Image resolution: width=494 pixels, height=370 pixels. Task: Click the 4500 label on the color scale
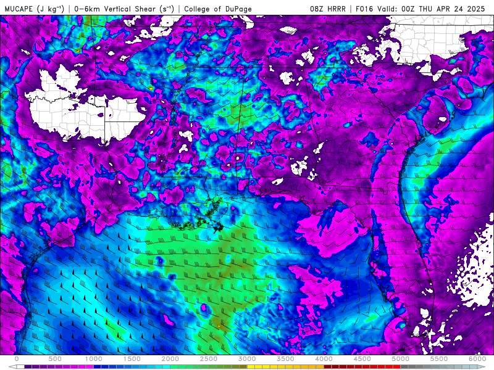pyautogui.click(x=362, y=359)
